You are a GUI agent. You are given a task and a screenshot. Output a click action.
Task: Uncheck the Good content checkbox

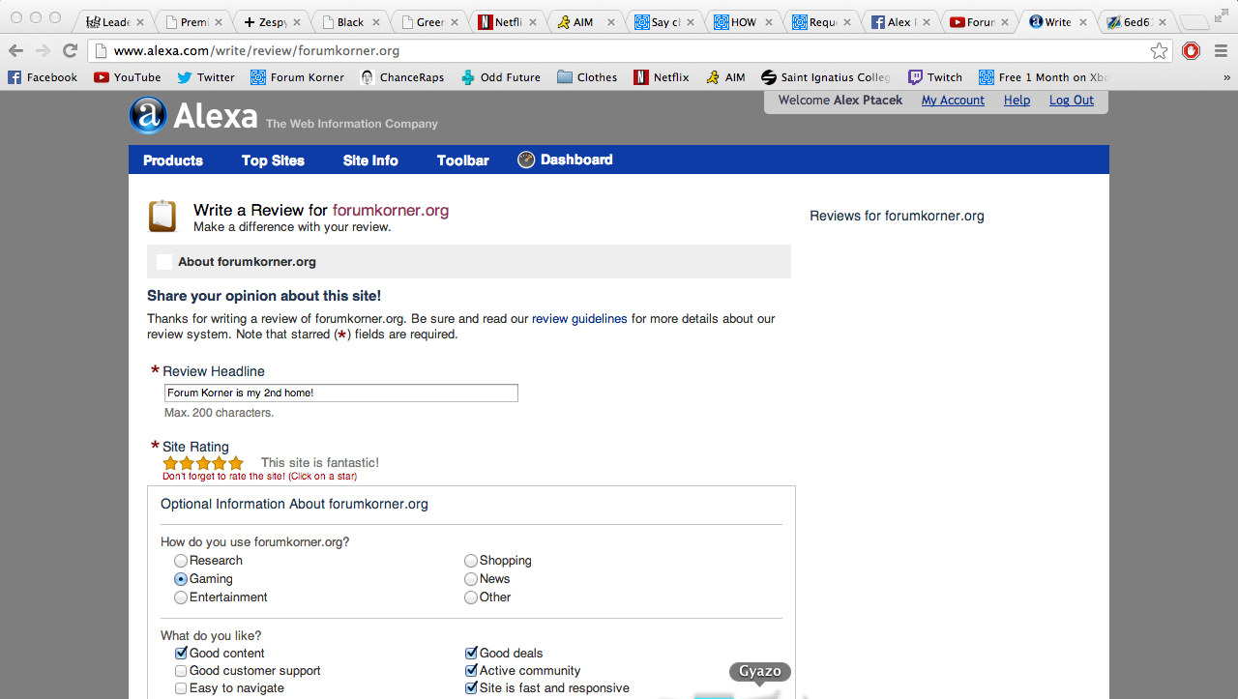181,654
